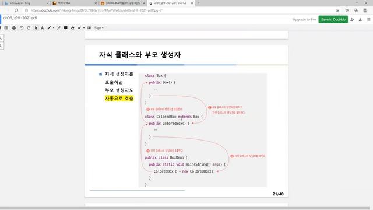Redo the last action in DocHub toolbar
The width and height of the screenshot is (373, 210).
(29, 28)
